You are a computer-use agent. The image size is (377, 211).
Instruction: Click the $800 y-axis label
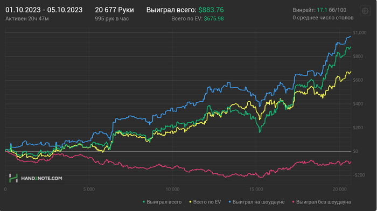coord(358,57)
